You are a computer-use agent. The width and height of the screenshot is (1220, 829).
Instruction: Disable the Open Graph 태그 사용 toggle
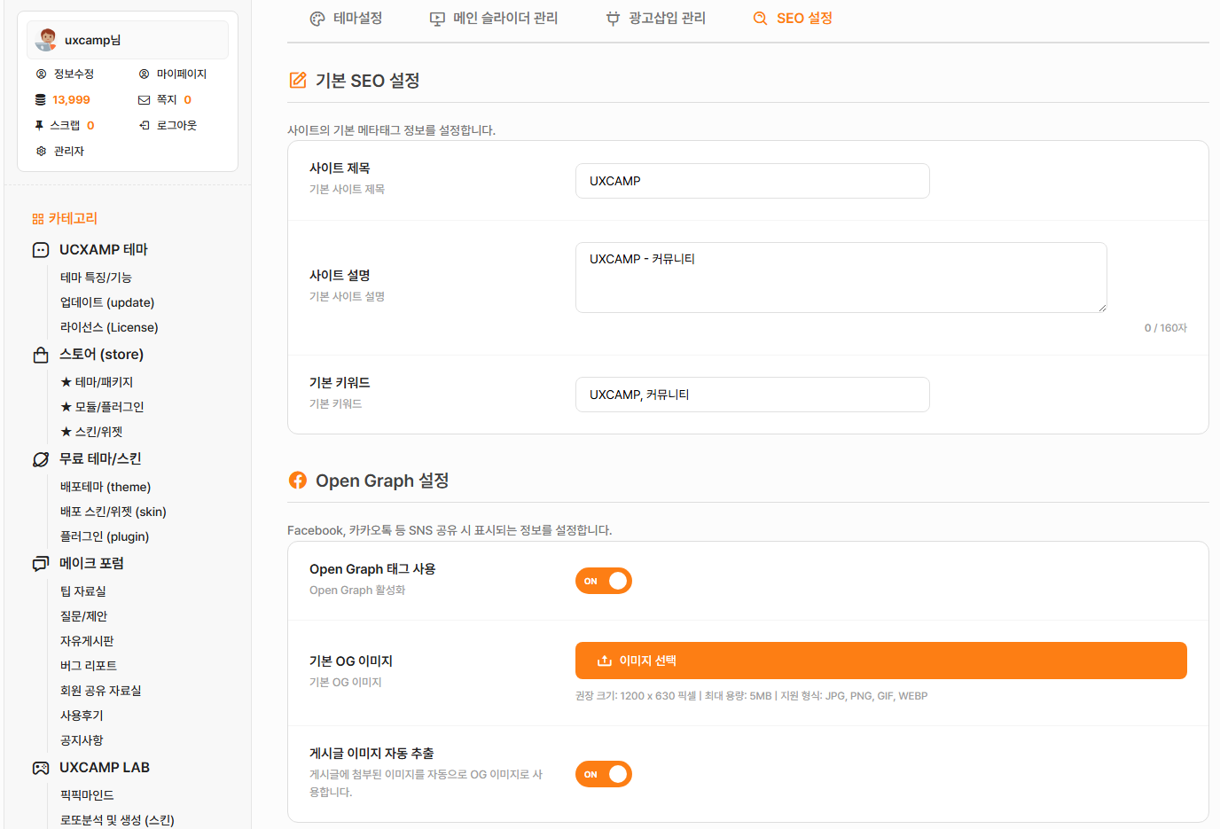coord(604,581)
